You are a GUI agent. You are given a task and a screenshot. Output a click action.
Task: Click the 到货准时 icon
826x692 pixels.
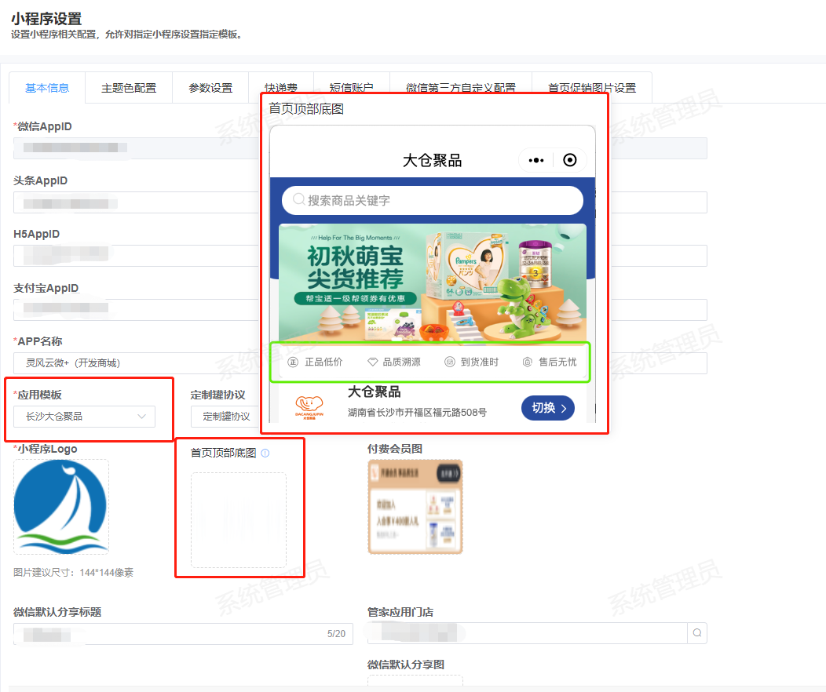(x=449, y=362)
